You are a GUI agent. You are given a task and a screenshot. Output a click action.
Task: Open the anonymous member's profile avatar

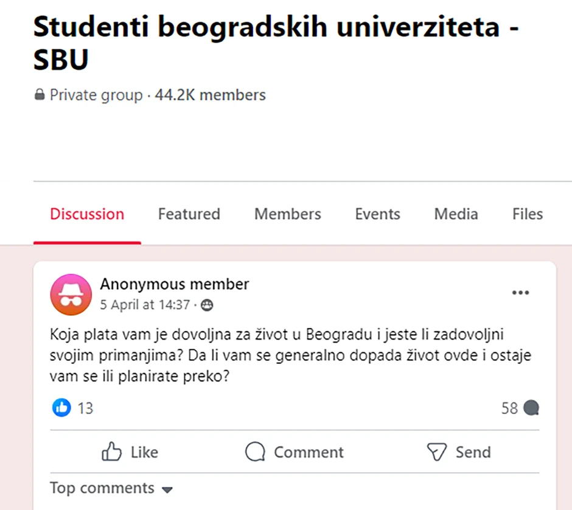71,294
